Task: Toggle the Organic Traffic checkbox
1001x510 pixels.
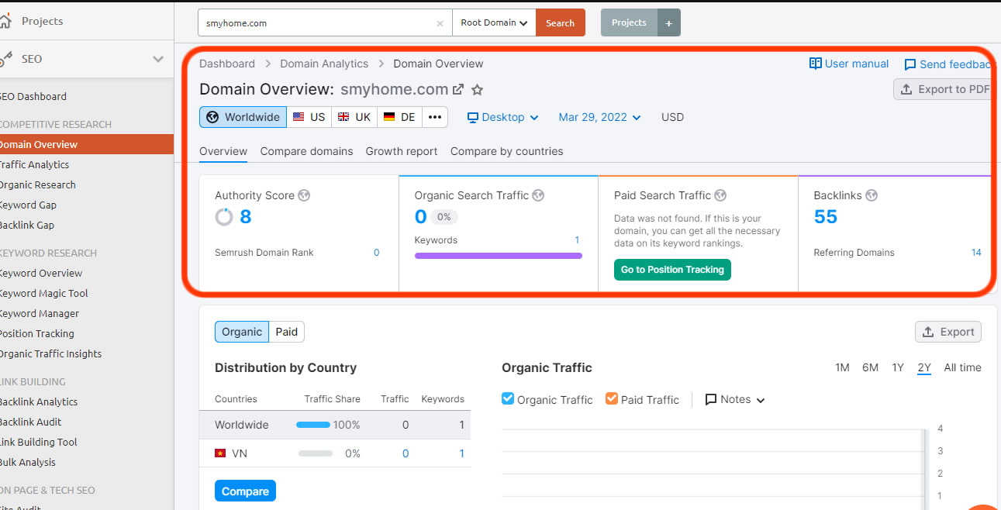Action: 508,398
